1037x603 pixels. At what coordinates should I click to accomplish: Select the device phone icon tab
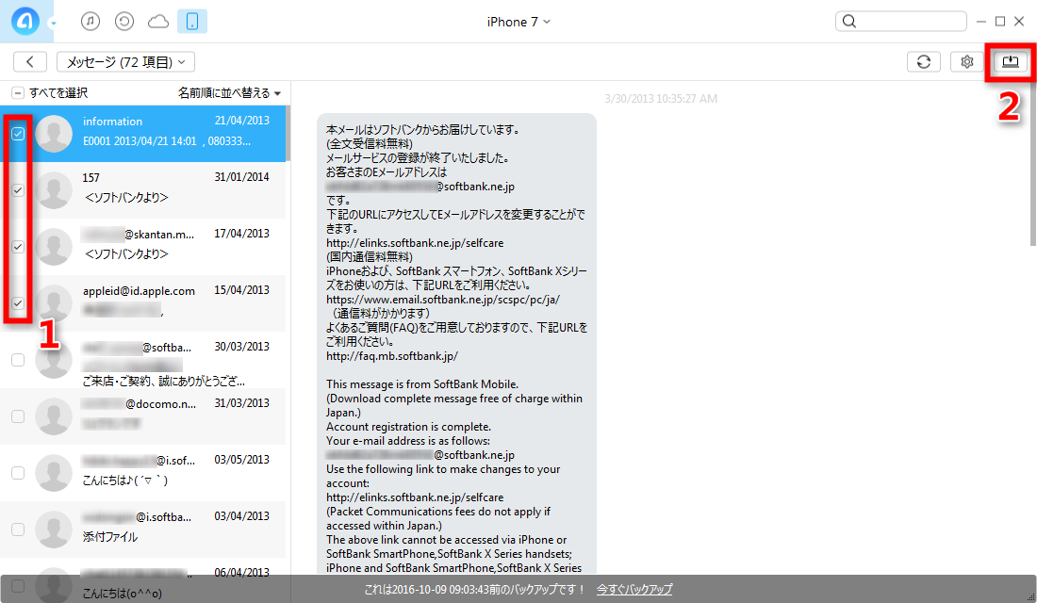[x=192, y=21]
